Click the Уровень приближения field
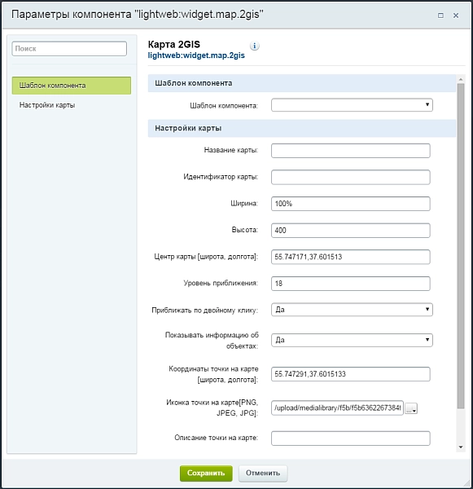Screen dimensions: 473x489 point(351,283)
